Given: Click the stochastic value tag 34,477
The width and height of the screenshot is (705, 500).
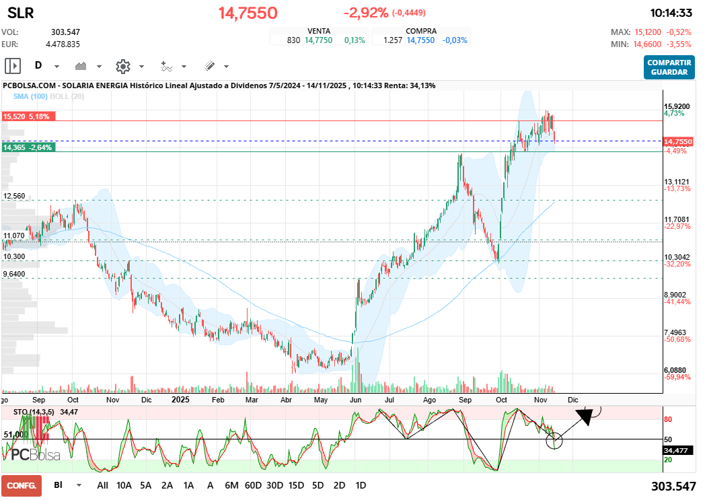Looking at the screenshot, I should coord(676,450).
